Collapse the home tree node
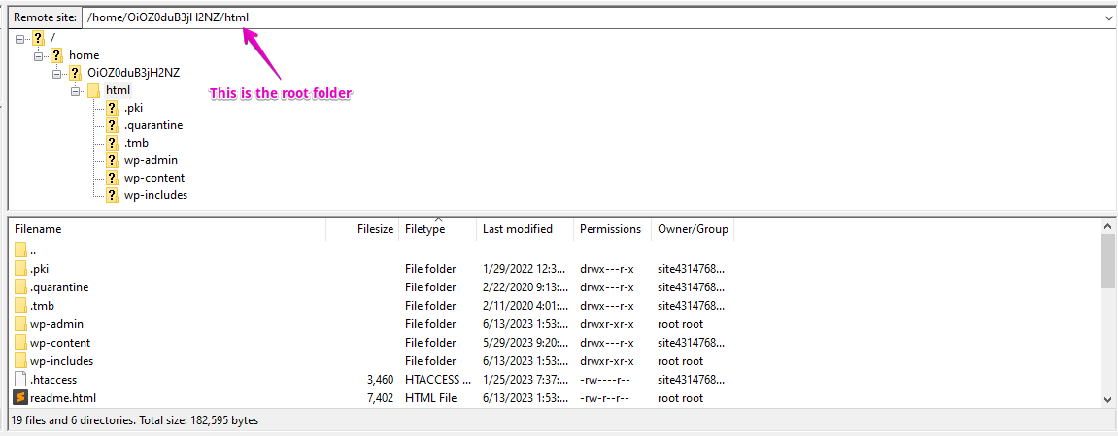 39,55
